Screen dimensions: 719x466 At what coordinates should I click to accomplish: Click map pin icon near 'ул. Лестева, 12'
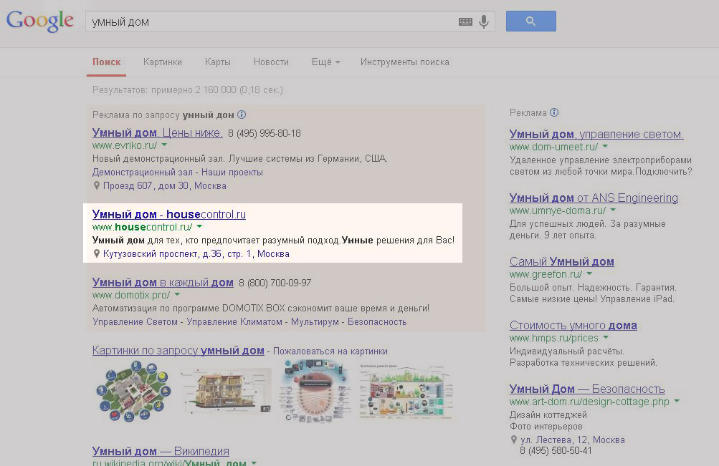coord(513,440)
